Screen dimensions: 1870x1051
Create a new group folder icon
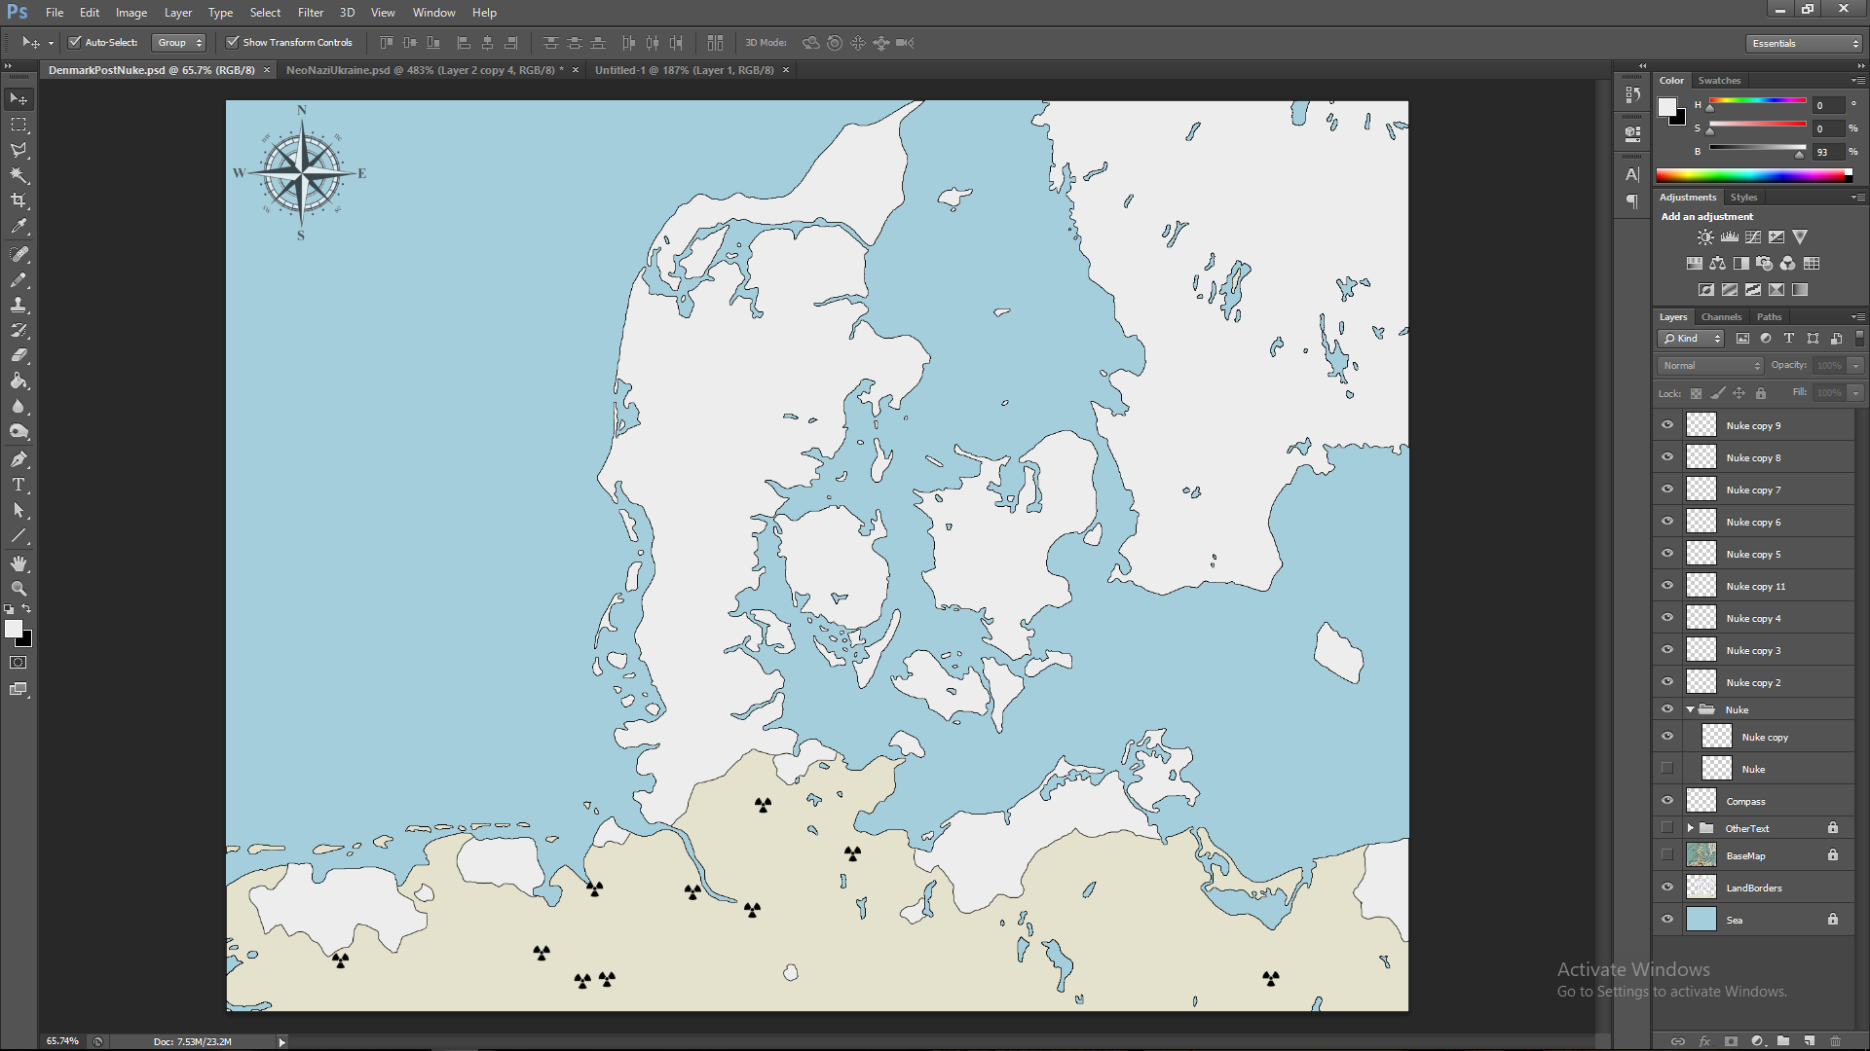tap(1782, 1041)
